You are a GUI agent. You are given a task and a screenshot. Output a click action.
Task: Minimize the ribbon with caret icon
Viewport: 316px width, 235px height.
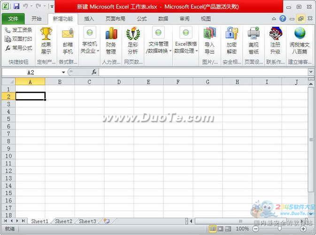pos(274,19)
